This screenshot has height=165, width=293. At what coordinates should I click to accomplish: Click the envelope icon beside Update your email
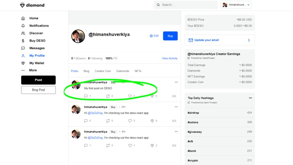pos(190,40)
